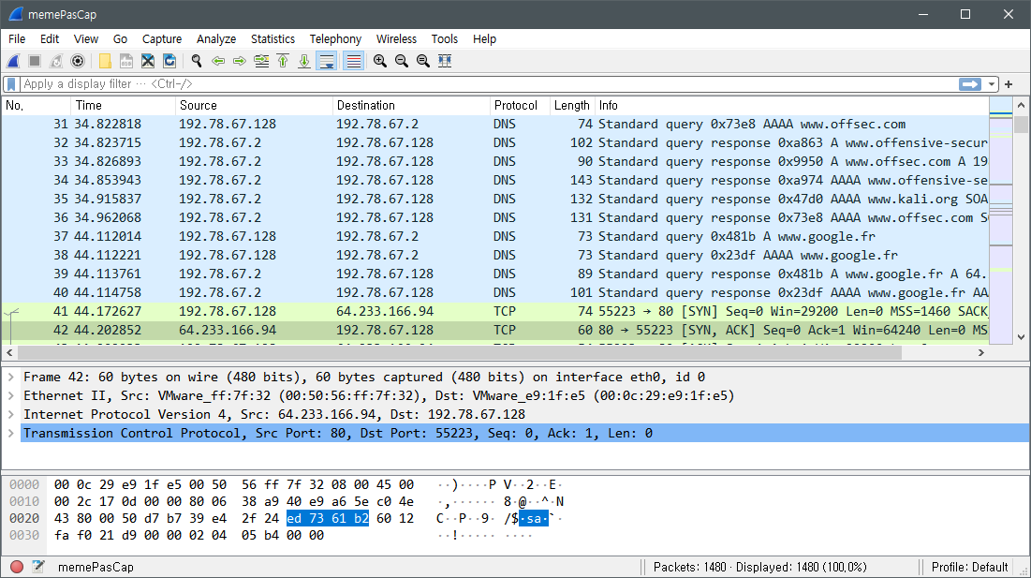Open a capture file via folder icon
This screenshot has width=1031, height=578.
tap(105, 61)
